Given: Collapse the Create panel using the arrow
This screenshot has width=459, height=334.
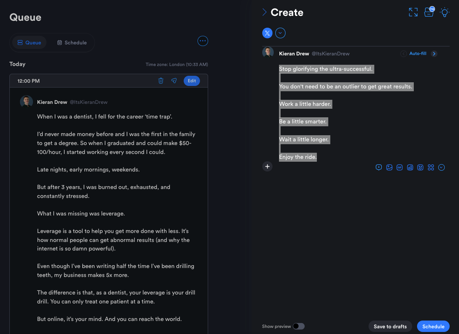Looking at the screenshot, I should coord(264,12).
